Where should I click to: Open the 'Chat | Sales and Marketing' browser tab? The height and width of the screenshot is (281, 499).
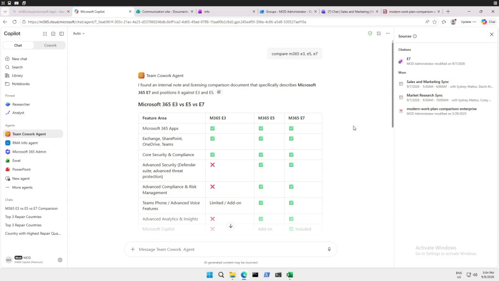(350, 12)
